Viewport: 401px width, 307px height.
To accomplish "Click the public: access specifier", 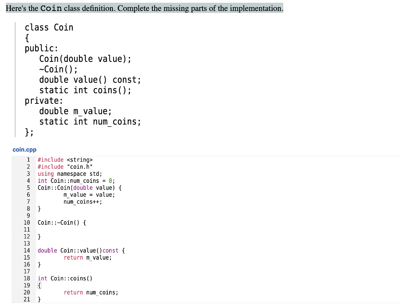I will [x=41, y=48].
